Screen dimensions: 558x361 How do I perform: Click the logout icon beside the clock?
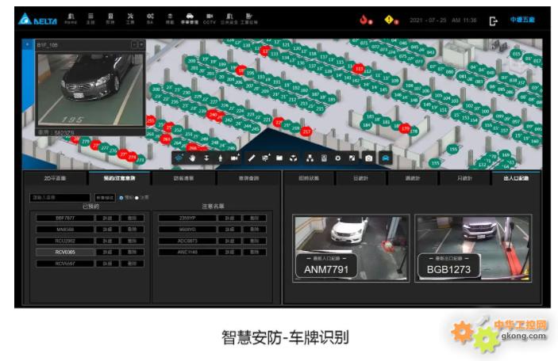click(x=494, y=21)
